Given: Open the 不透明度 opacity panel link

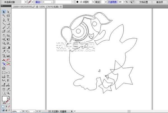Looking at the screenshot, I should pyautogui.click(x=112, y=2).
